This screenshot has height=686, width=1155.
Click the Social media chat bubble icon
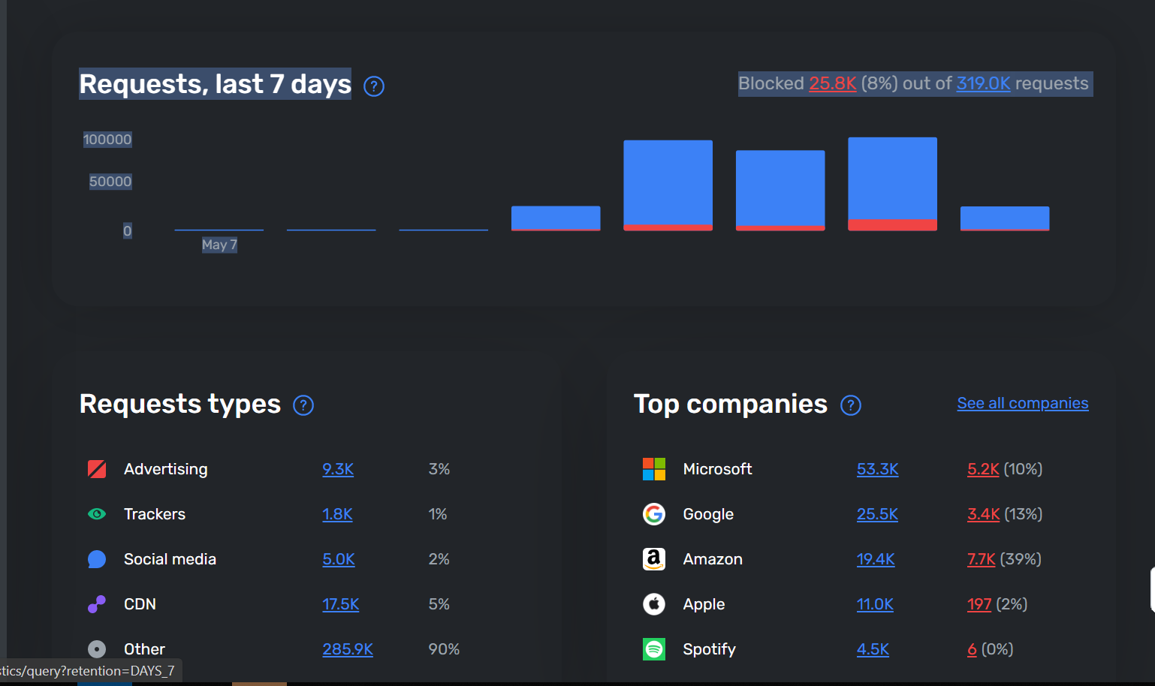point(97,559)
